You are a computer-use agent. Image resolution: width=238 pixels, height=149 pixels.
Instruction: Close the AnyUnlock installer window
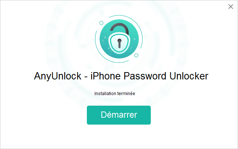pos(231,7)
